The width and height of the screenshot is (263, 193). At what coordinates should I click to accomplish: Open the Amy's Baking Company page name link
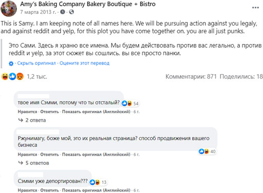pos(88,4)
